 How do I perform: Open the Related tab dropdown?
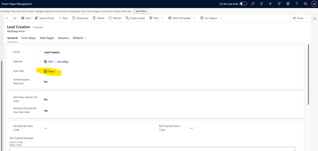(x=79, y=38)
